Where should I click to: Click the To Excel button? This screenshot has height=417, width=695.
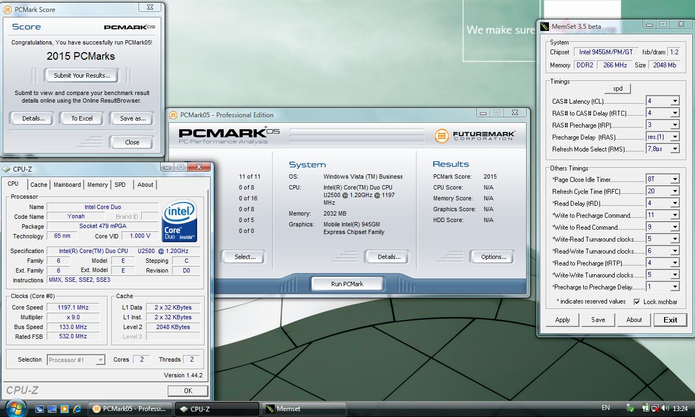[82, 118]
